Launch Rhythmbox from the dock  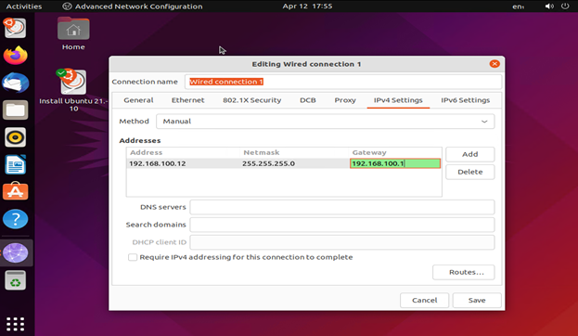[x=15, y=137]
